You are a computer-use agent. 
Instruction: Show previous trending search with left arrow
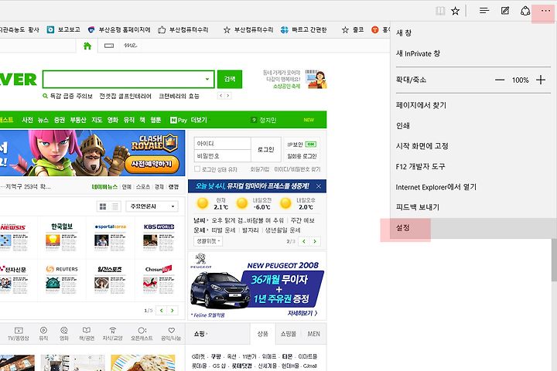click(x=221, y=96)
